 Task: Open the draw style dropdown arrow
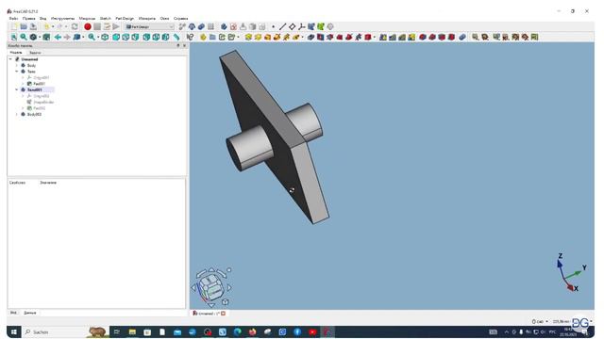40,37
